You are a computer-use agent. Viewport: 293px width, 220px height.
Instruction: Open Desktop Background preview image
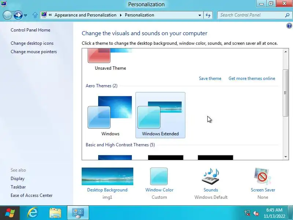coord(107,176)
